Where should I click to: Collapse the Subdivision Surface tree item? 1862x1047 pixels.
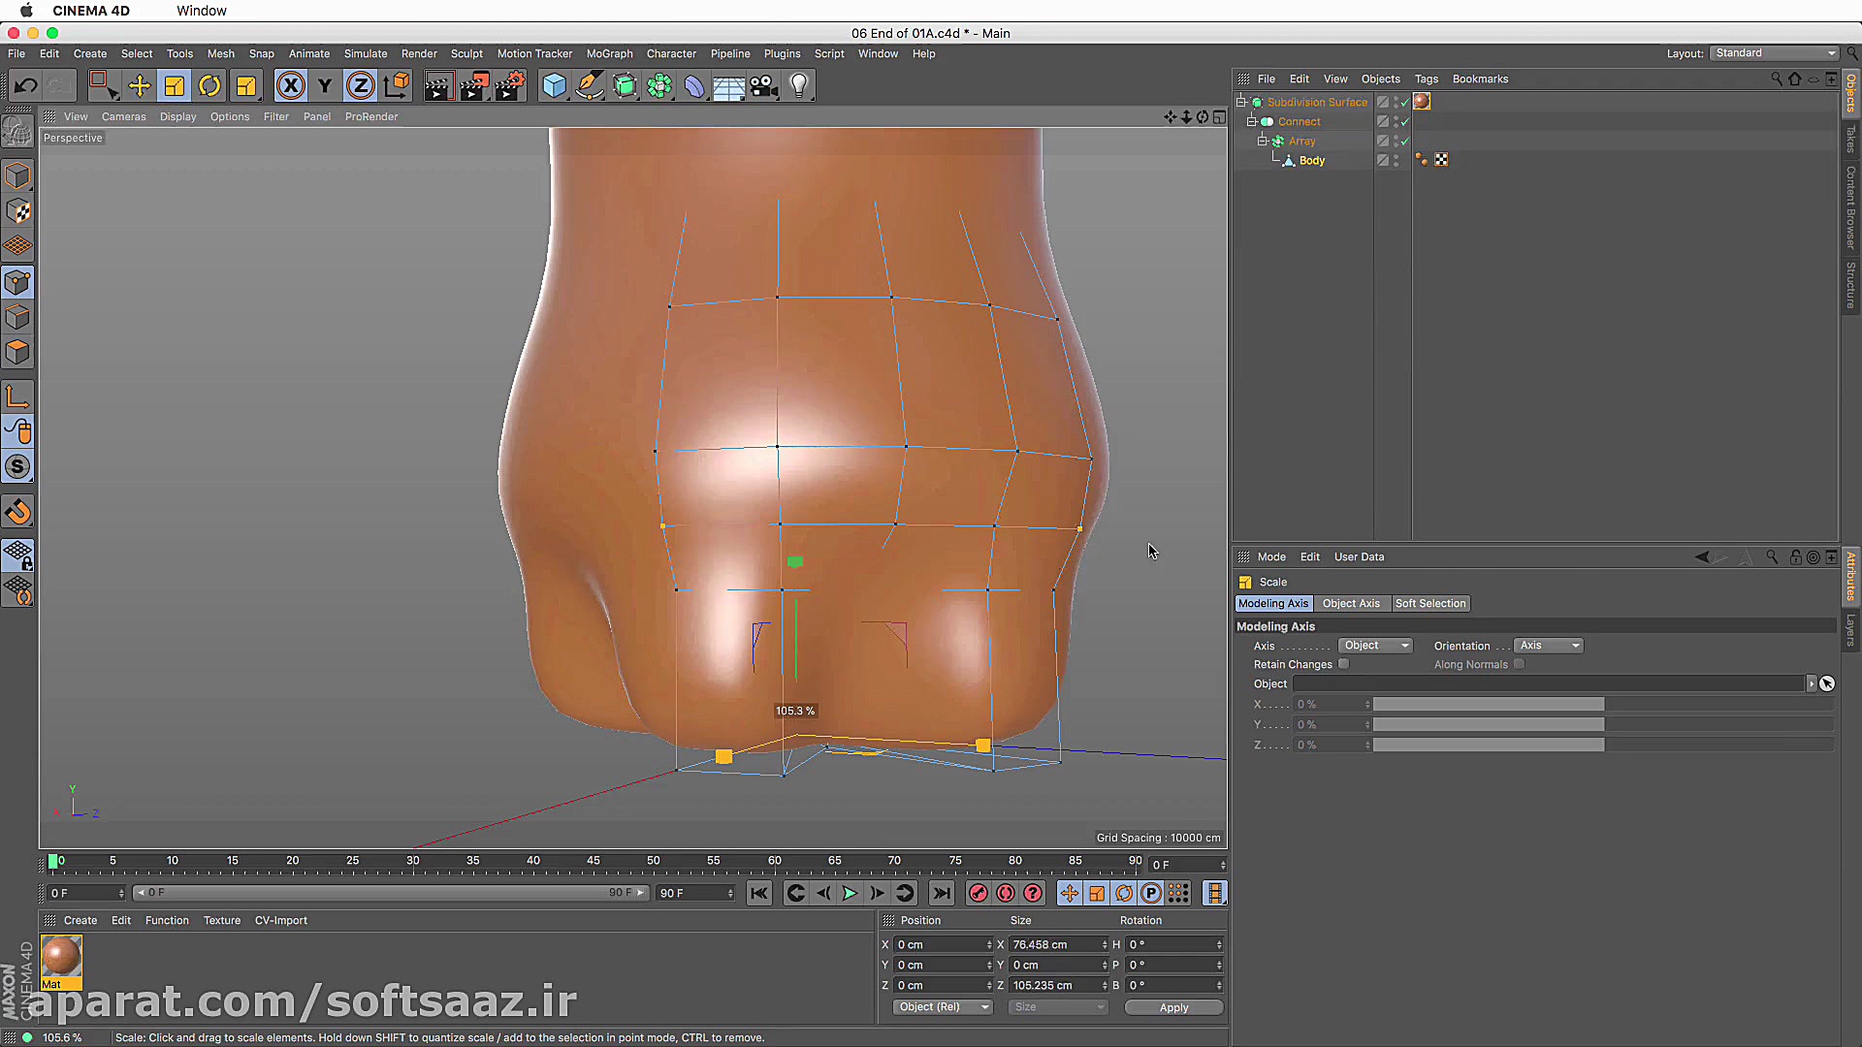[1241, 102]
